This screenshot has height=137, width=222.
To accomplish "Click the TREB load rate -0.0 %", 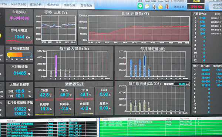I will (84, 108).
